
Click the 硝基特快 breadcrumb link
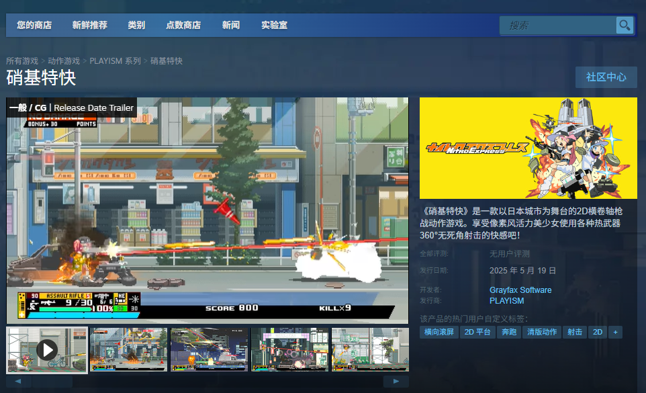pyautogui.click(x=167, y=61)
